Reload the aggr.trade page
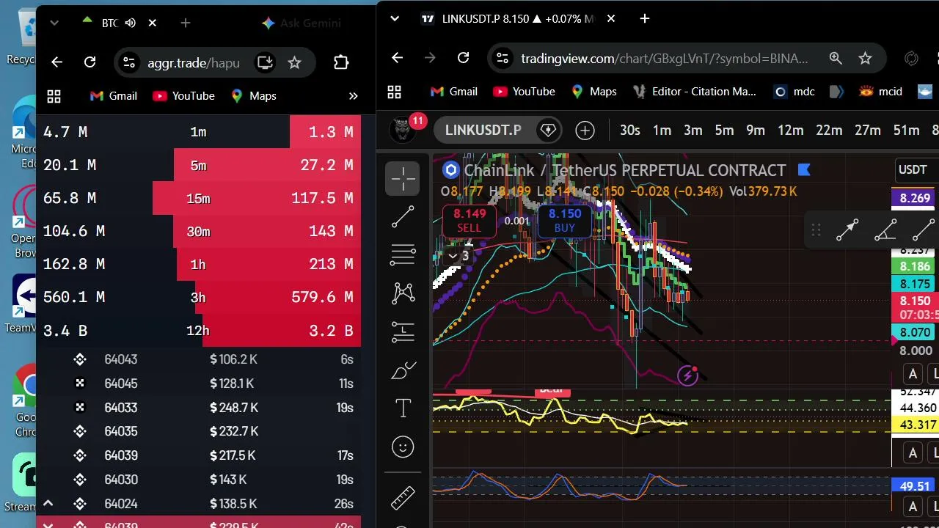 pyautogui.click(x=89, y=62)
